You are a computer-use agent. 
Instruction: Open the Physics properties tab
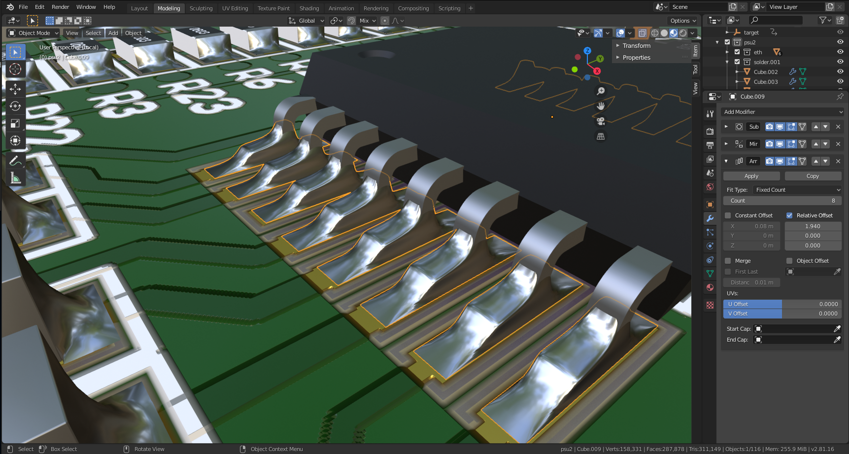pos(710,246)
